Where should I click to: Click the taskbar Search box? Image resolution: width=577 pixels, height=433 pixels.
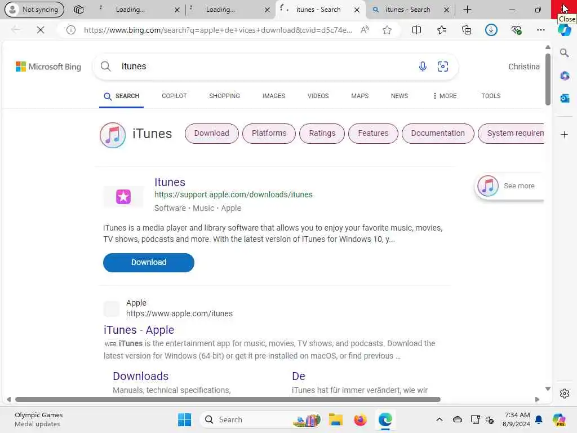260,419
